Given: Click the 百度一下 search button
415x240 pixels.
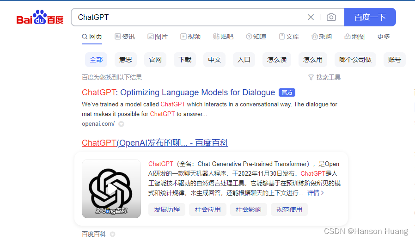Looking at the screenshot, I should [x=370, y=17].
